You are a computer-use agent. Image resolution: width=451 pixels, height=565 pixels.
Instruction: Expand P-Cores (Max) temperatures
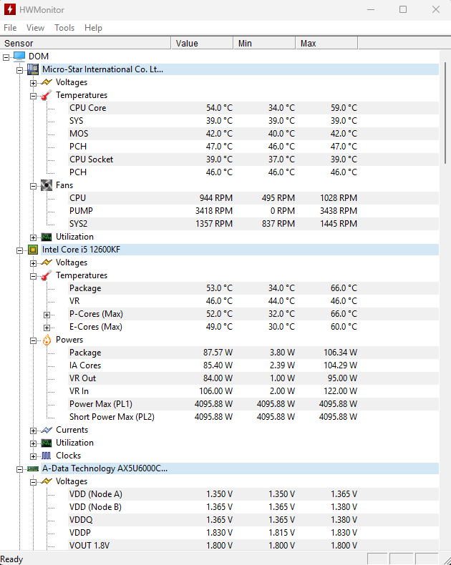(x=47, y=314)
